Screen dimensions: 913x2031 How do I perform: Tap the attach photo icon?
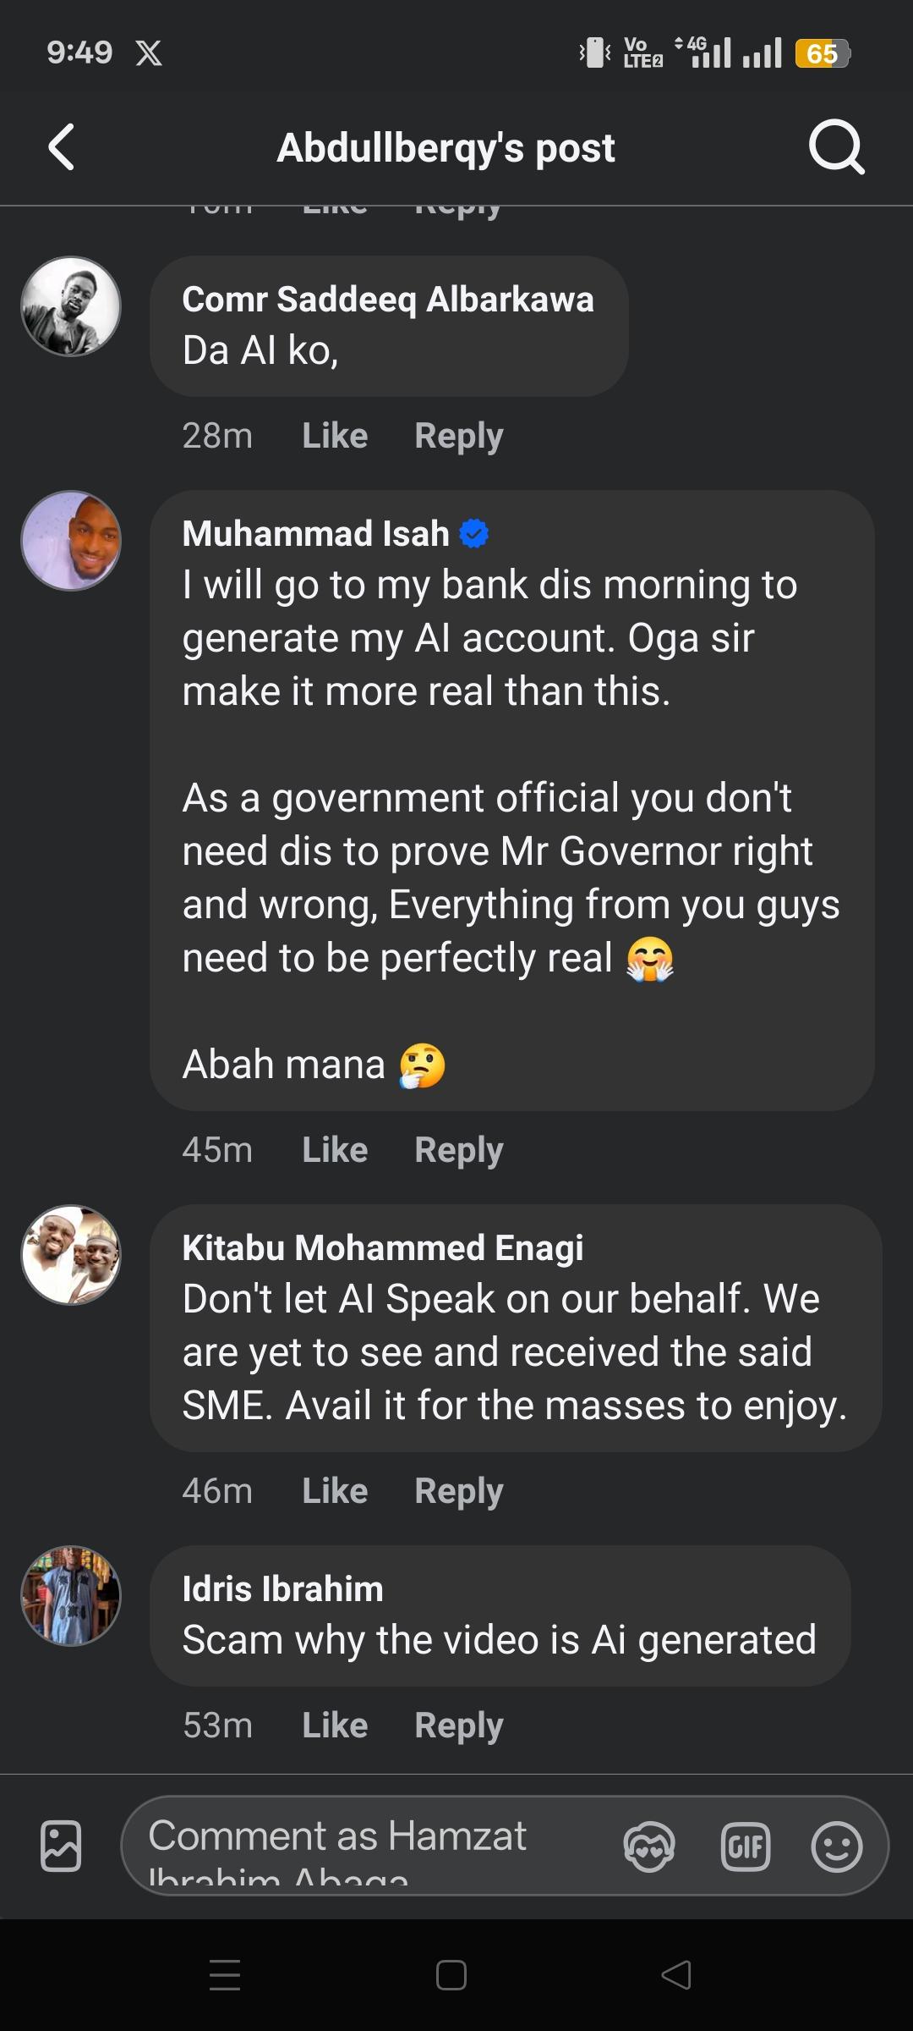coord(61,1846)
